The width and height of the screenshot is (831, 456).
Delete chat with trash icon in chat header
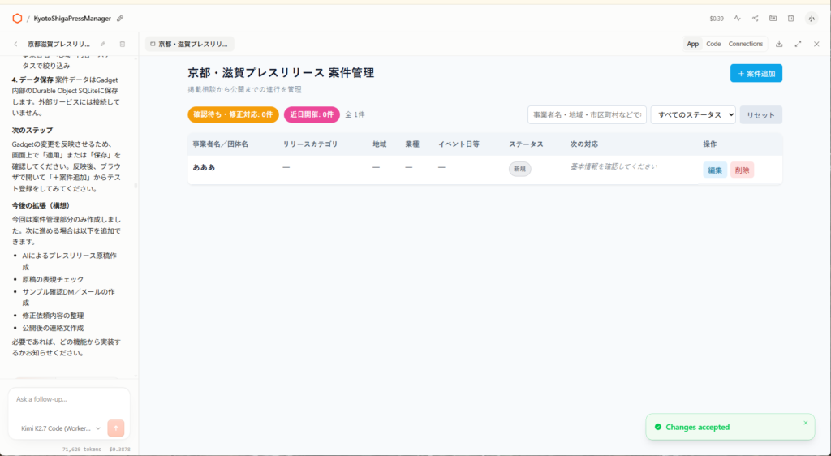[x=123, y=44]
